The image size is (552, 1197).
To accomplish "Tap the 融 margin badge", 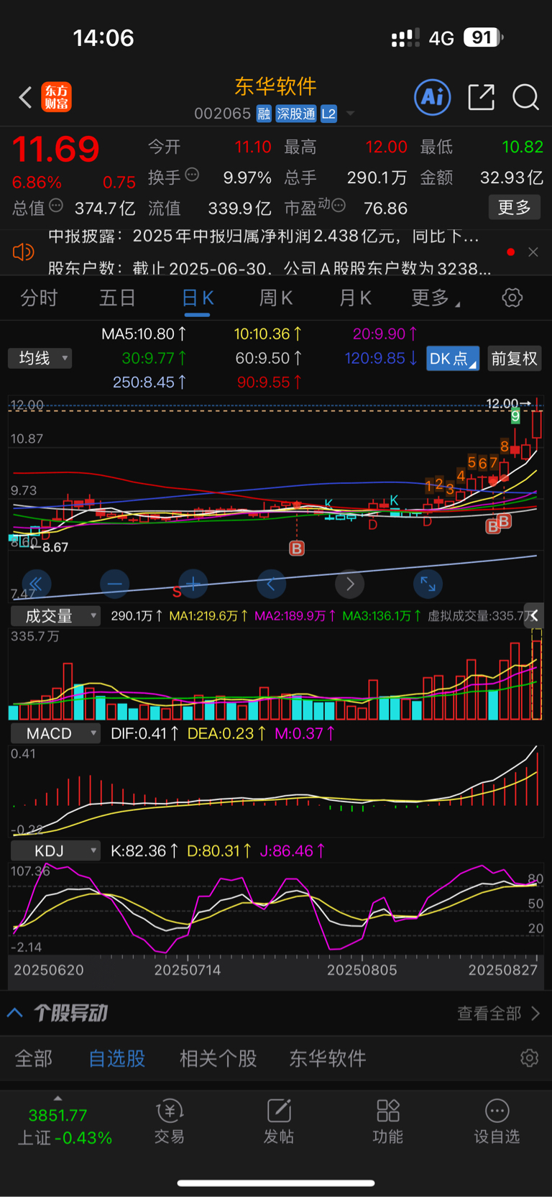I will tap(264, 114).
